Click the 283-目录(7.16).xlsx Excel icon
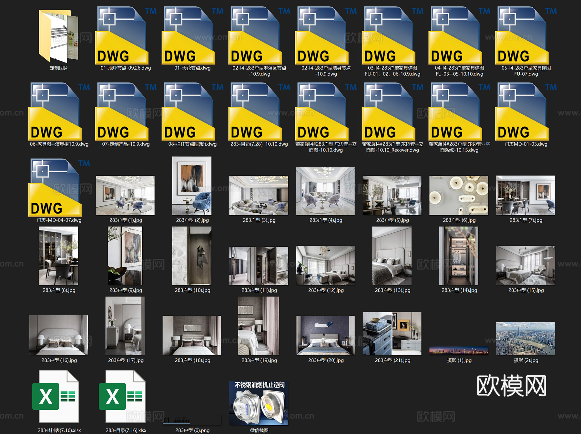Screen dimensions: 581x434 click(x=122, y=396)
